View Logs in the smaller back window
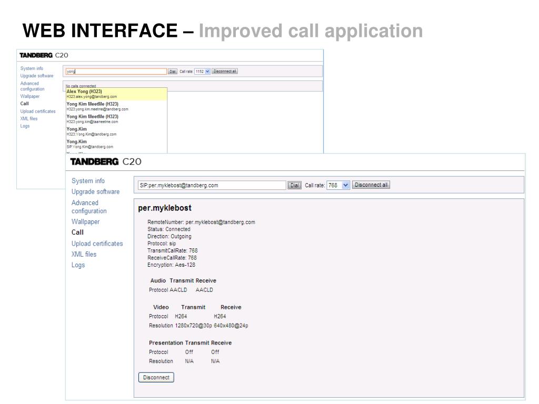 point(25,126)
